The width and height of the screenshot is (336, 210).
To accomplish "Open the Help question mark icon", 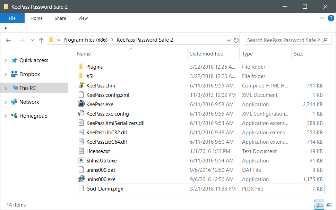I will (331, 18).
